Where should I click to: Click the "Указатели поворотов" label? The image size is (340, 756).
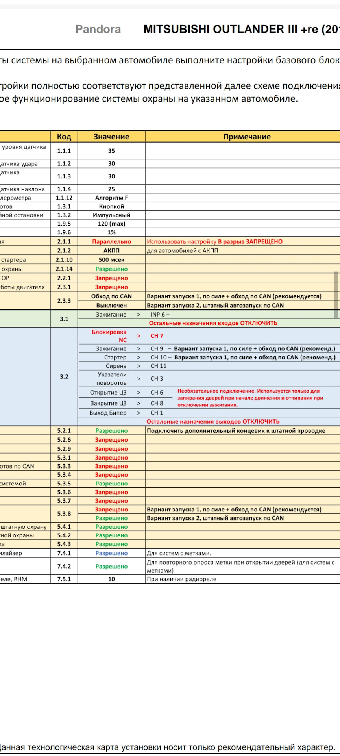pos(112,379)
